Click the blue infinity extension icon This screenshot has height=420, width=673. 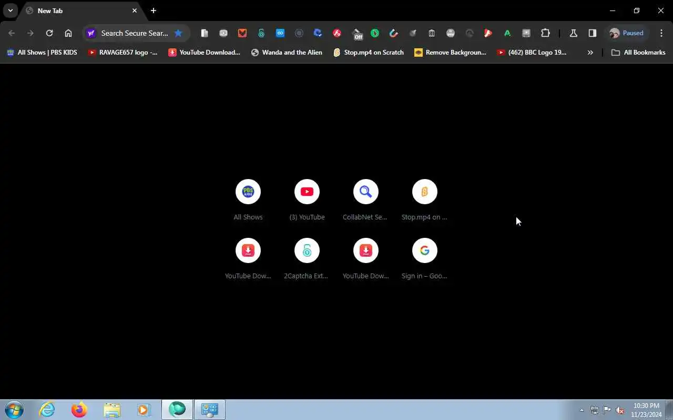[280, 33]
